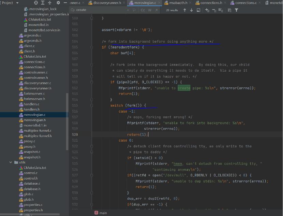Viewport: 283px width, 216px height.
Task: Toggle Words (W) search option
Action: [x=150, y=10]
